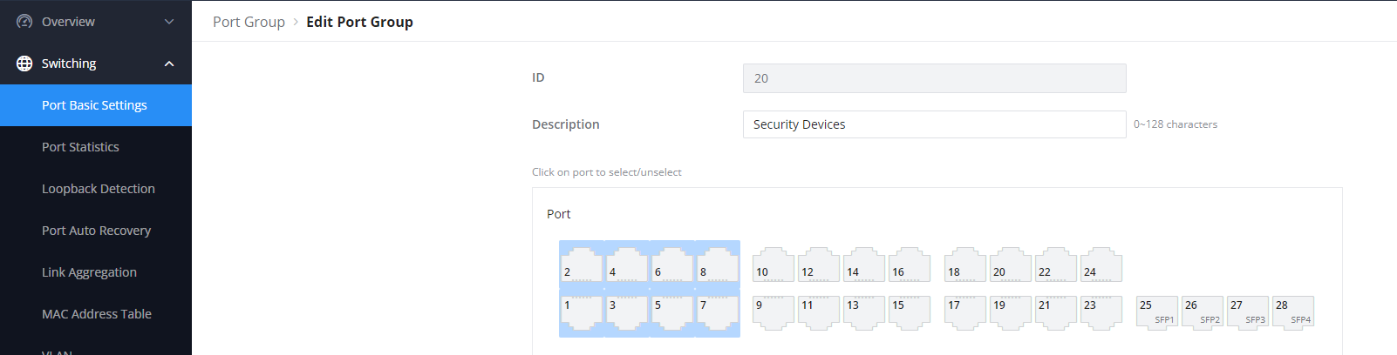This screenshot has width=1397, height=355.
Task: Select SFP port 25 icon
Action: tap(1157, 311)
